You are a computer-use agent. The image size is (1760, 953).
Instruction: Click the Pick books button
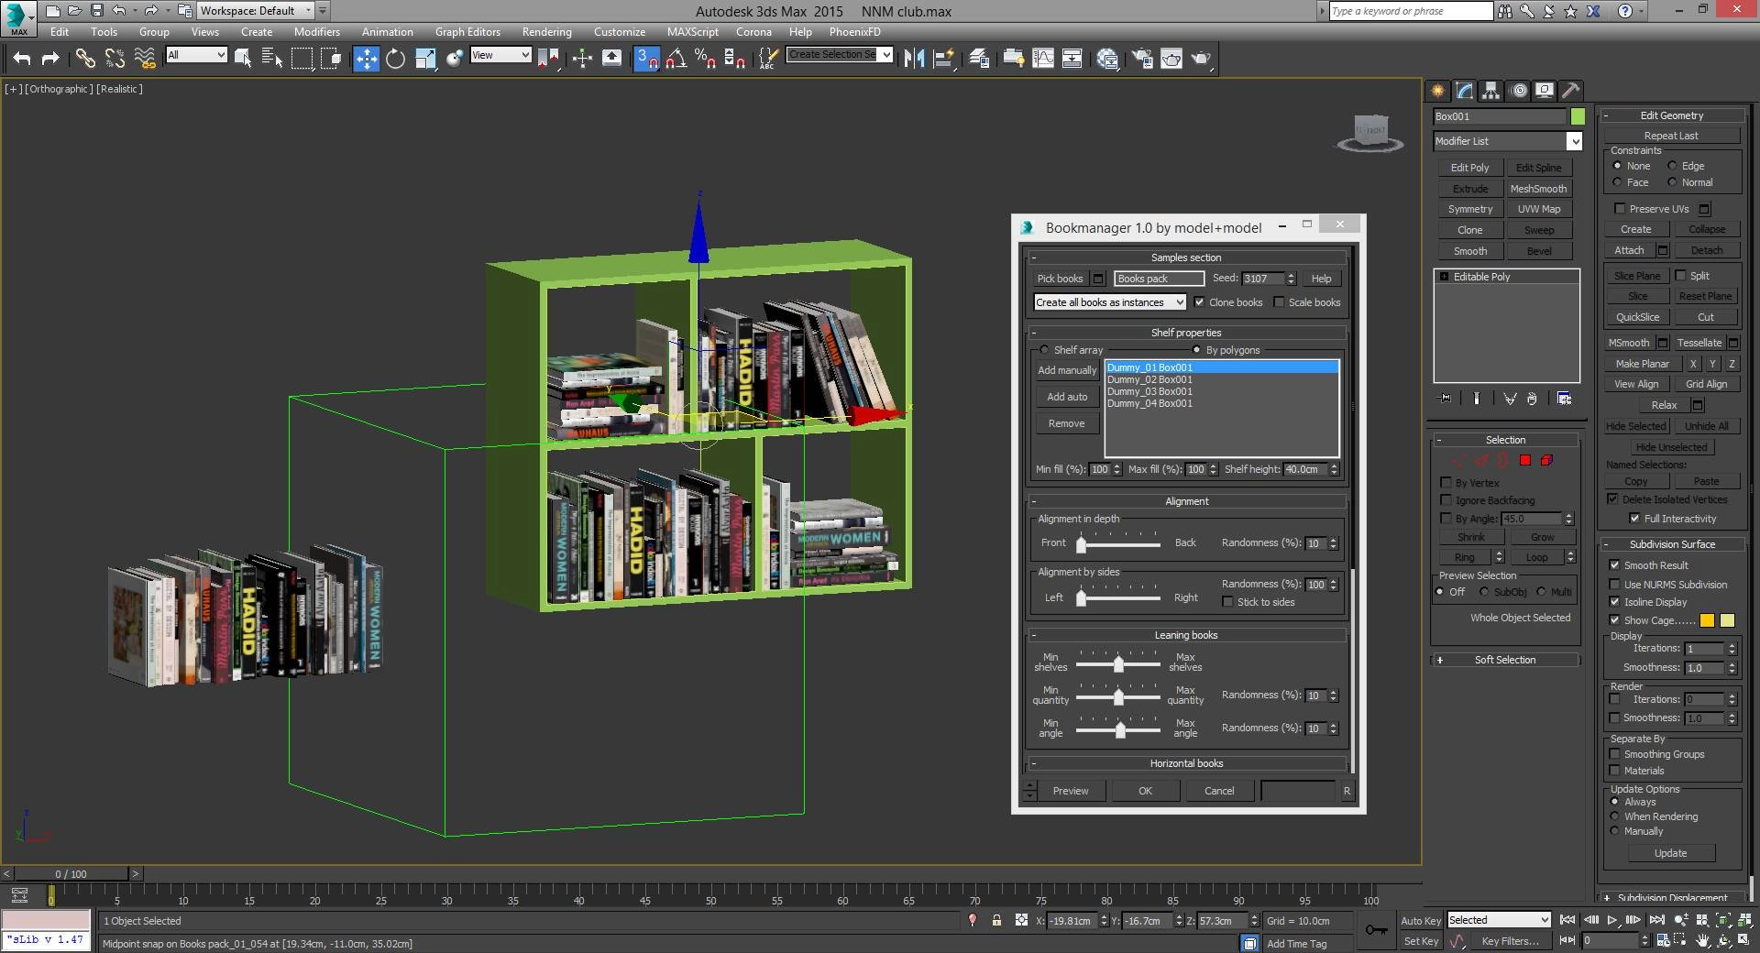point(1060,279)
